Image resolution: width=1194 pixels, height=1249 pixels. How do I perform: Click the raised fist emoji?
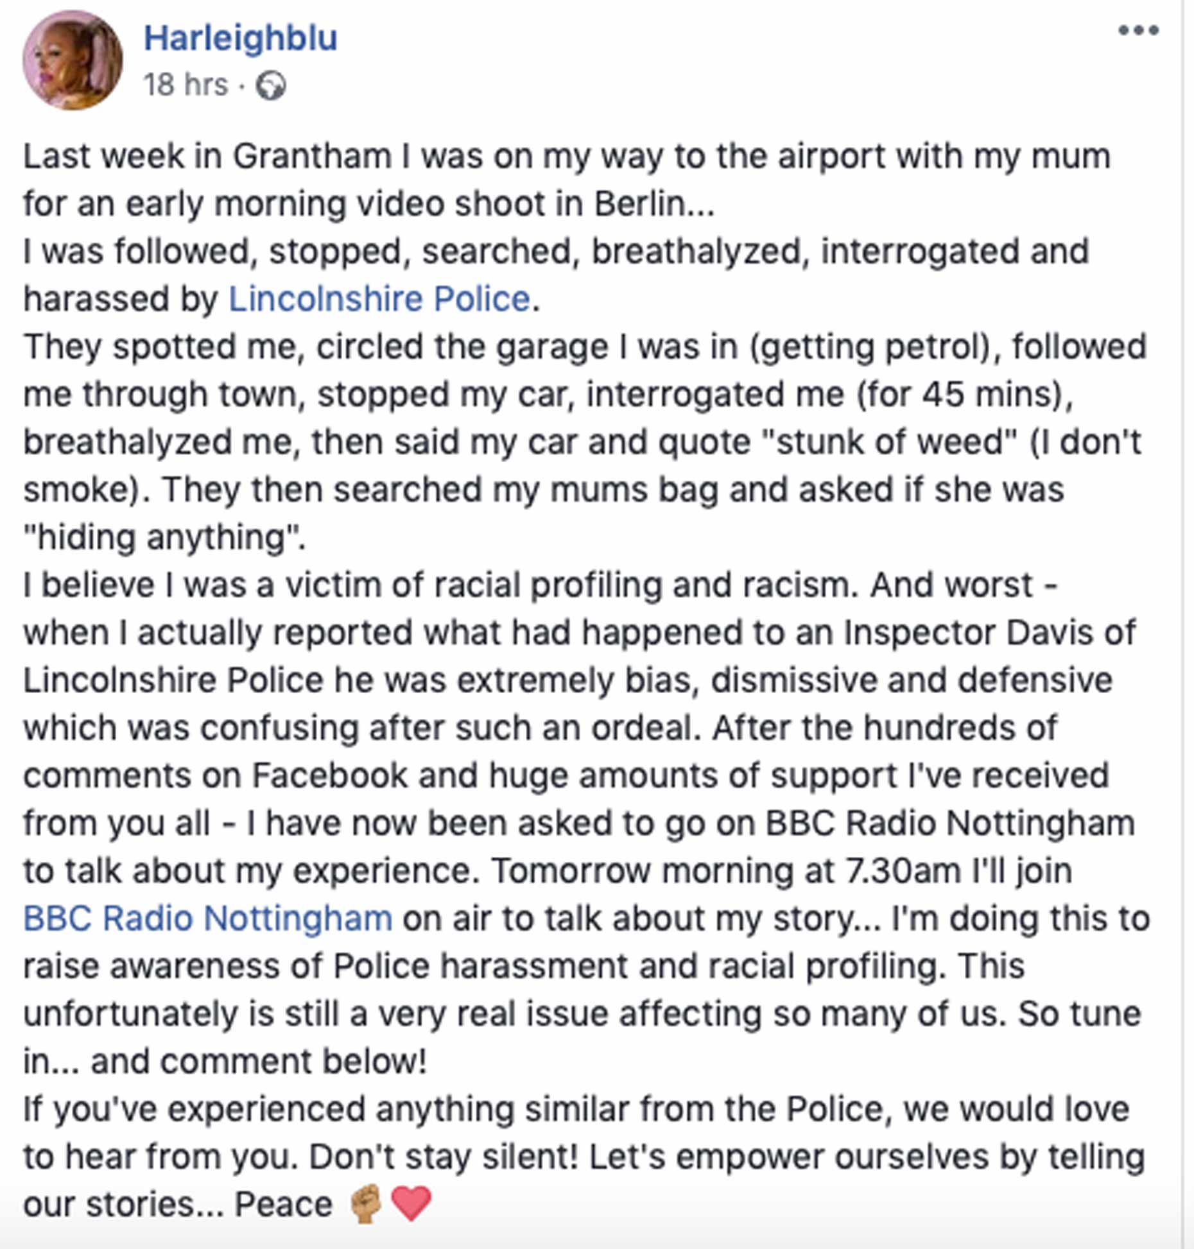[366, 1203]
